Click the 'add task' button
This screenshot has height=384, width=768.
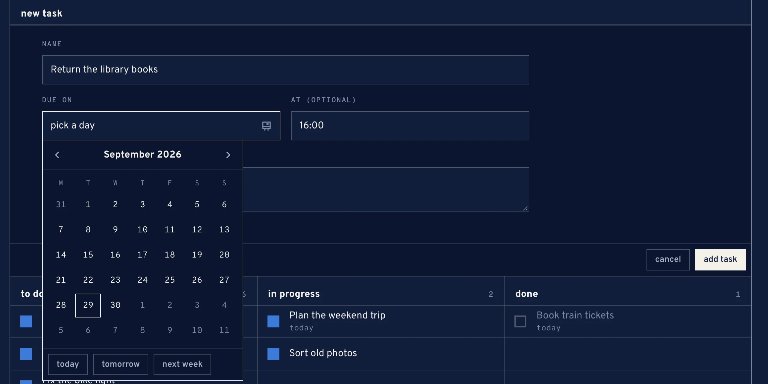click(x=720, y=260)
